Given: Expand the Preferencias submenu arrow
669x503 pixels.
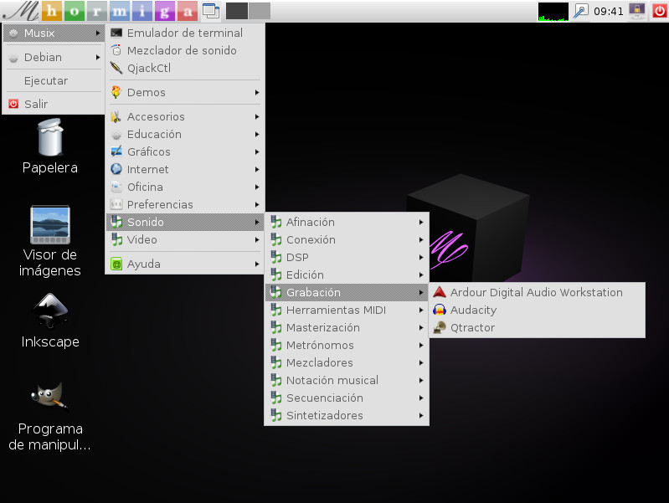Looking at the screenshot, I should pos(257,204).
